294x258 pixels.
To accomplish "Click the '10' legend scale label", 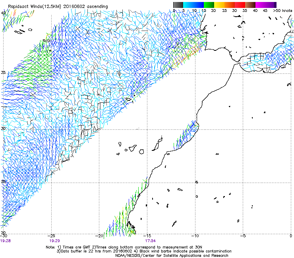I will coord(194,10).
